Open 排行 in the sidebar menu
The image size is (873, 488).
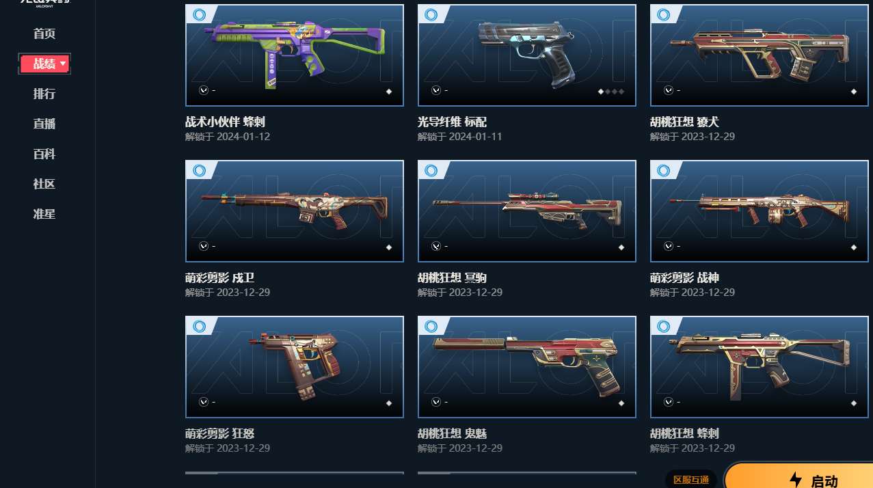(x=44, y=94)
